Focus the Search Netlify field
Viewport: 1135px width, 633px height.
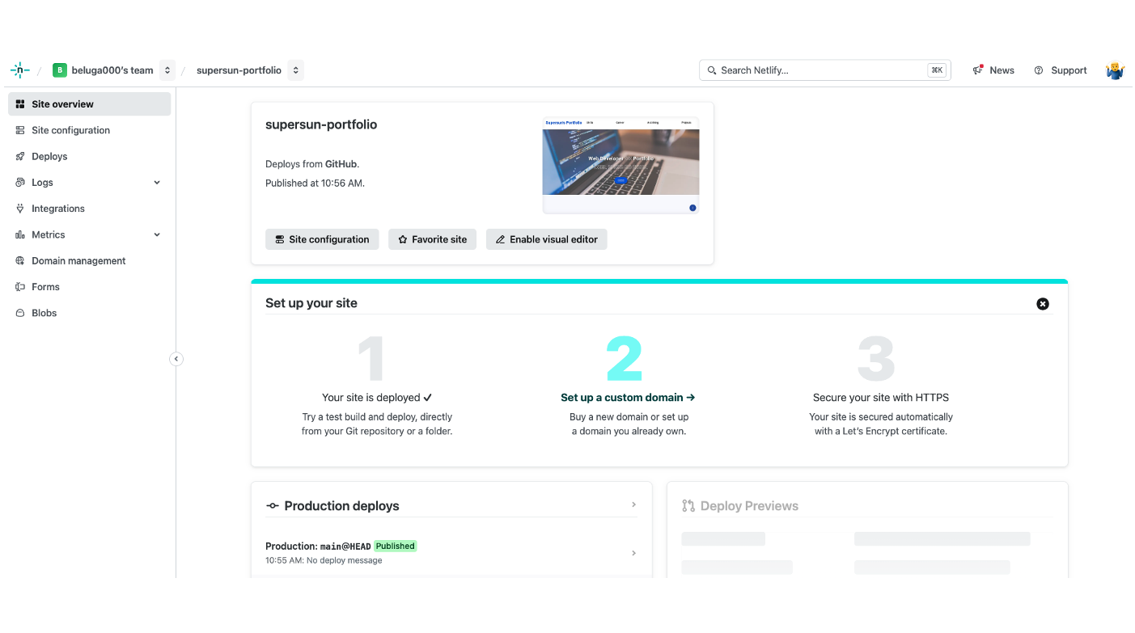[x=825, y=70]
